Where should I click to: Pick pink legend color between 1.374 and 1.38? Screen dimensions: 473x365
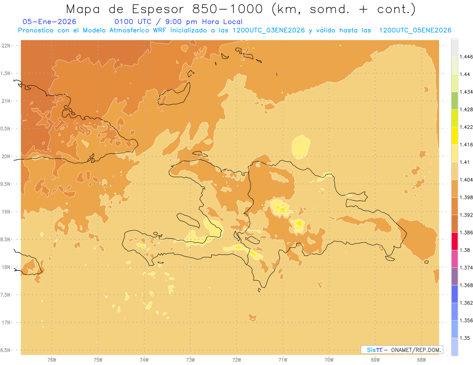coord(454,259)
